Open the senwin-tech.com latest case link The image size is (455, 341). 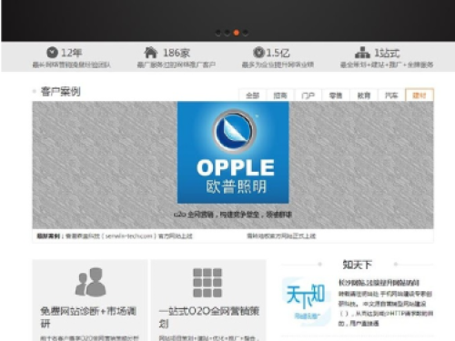pyautogui.click(x=129, y=236)
